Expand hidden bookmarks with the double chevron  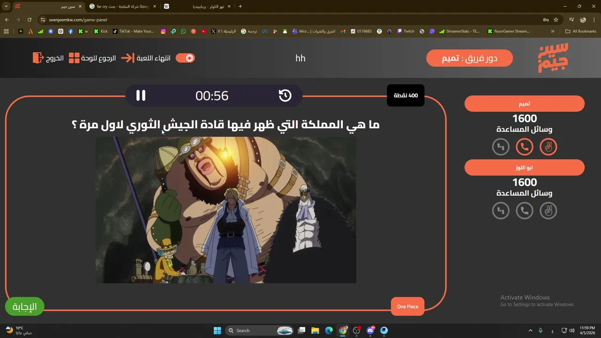tap(553, 31)
